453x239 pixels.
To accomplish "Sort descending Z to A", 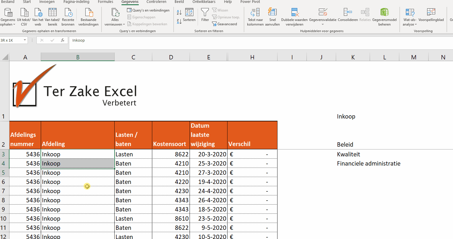I will coord(179,22).
